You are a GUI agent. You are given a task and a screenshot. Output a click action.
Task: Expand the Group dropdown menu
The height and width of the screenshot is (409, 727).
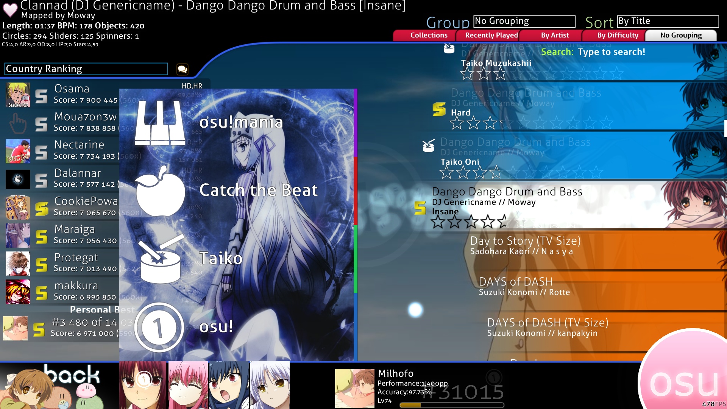(x=524, y=20)
